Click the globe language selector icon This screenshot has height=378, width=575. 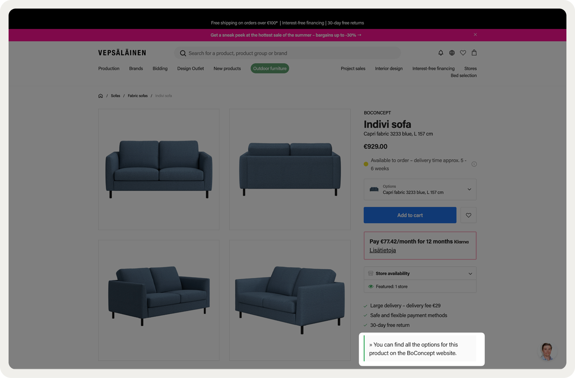tap(452, 53)
